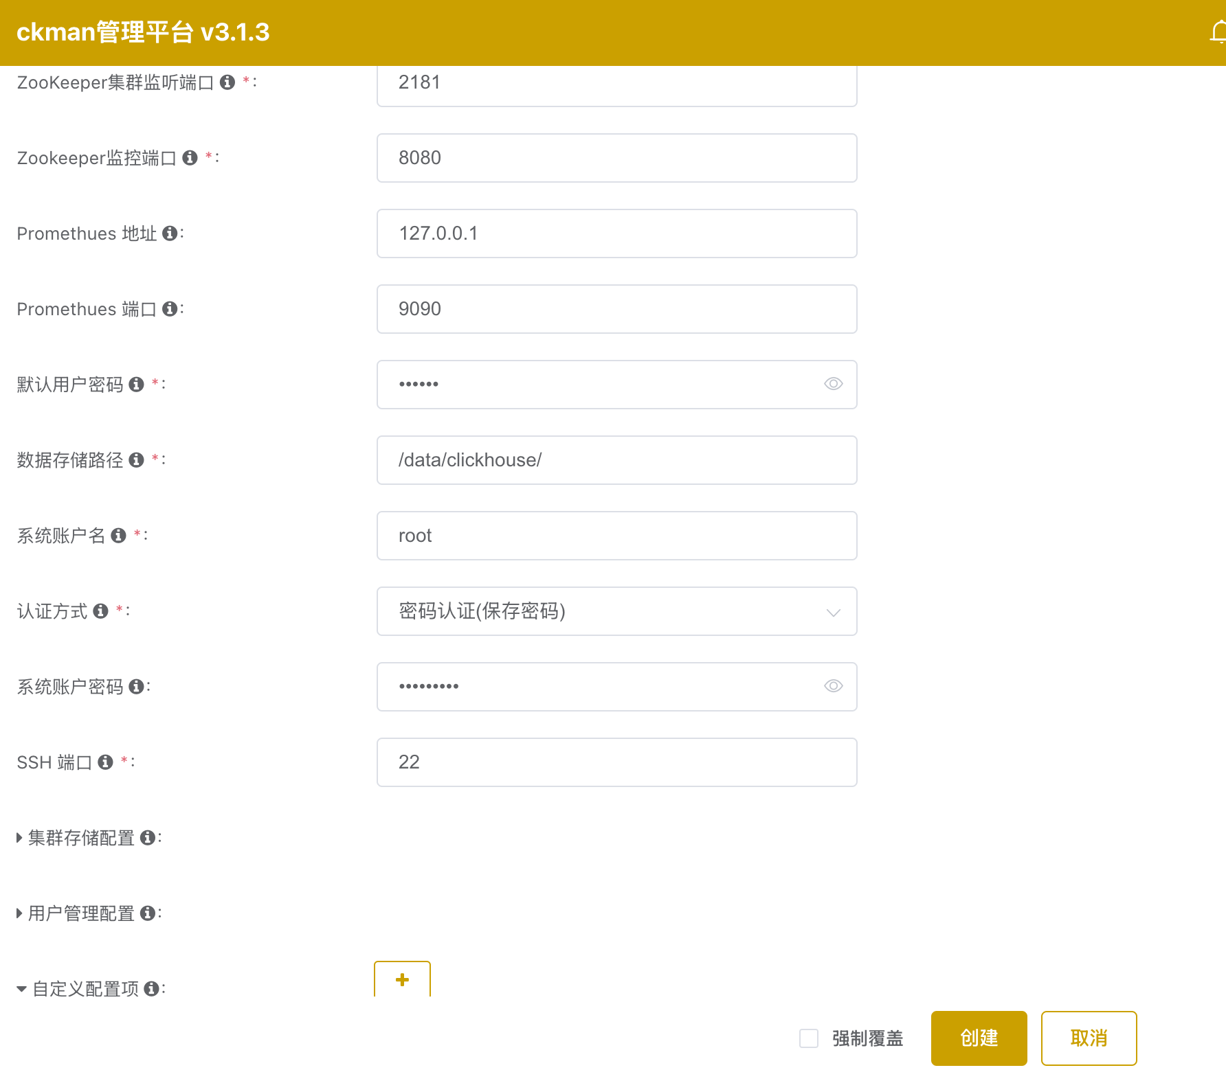Click the notification bell icon
1226x1070 pixels.
click(1218, 32)
